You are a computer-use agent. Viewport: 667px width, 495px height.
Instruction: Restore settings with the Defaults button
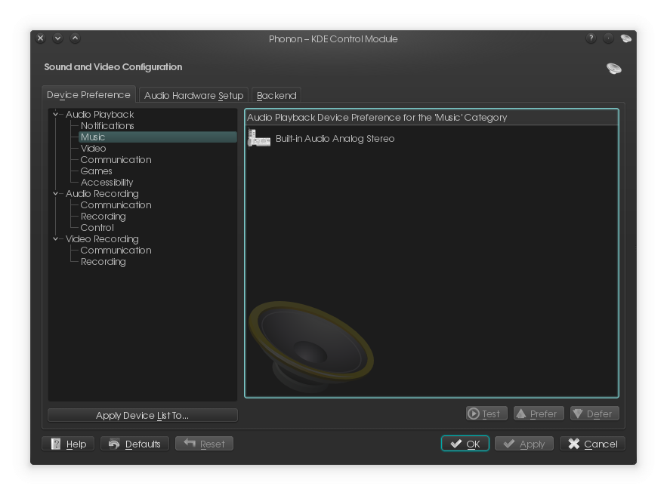click(x=134, y=444)
